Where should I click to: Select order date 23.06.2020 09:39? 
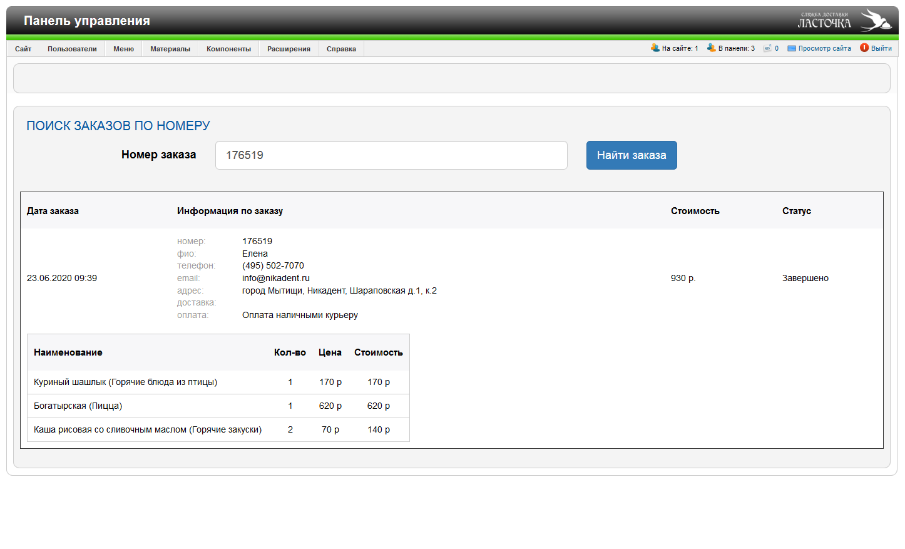(62, 278)
